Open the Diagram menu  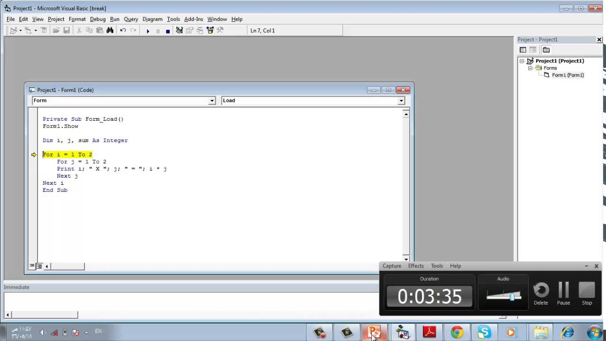[x=152, y=19]
